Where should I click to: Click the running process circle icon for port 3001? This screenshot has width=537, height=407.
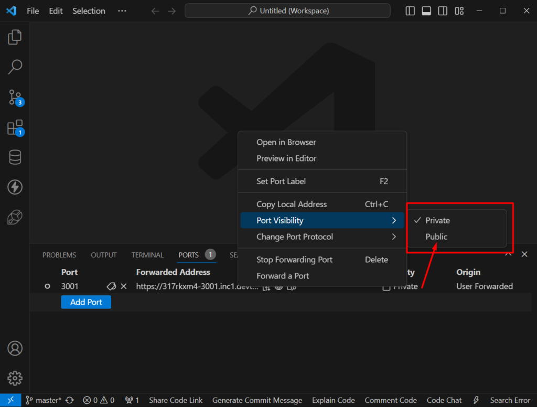tap(47, 286)
